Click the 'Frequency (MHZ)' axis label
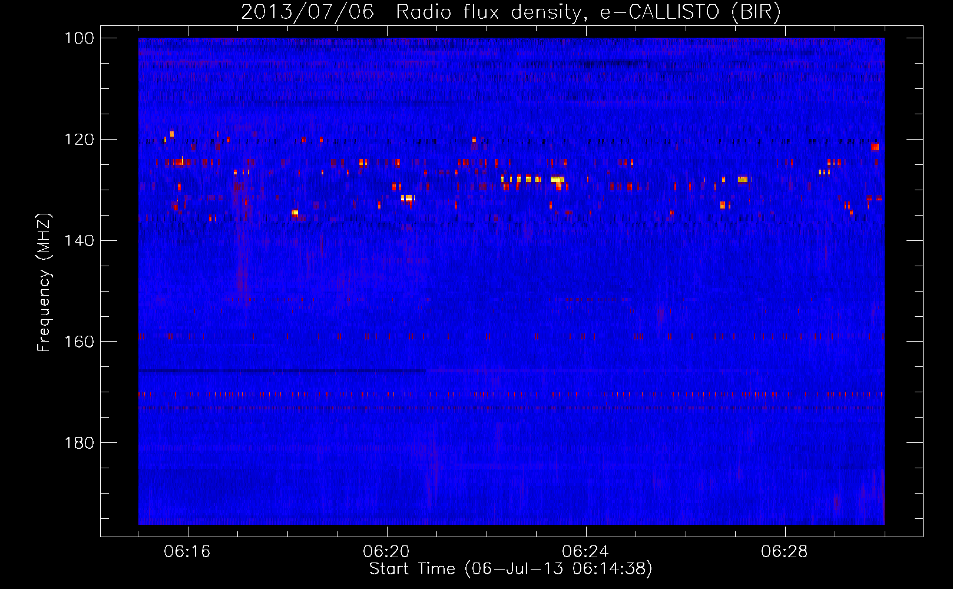Viewport: 953px width, 589px height. tap(44, 282)
